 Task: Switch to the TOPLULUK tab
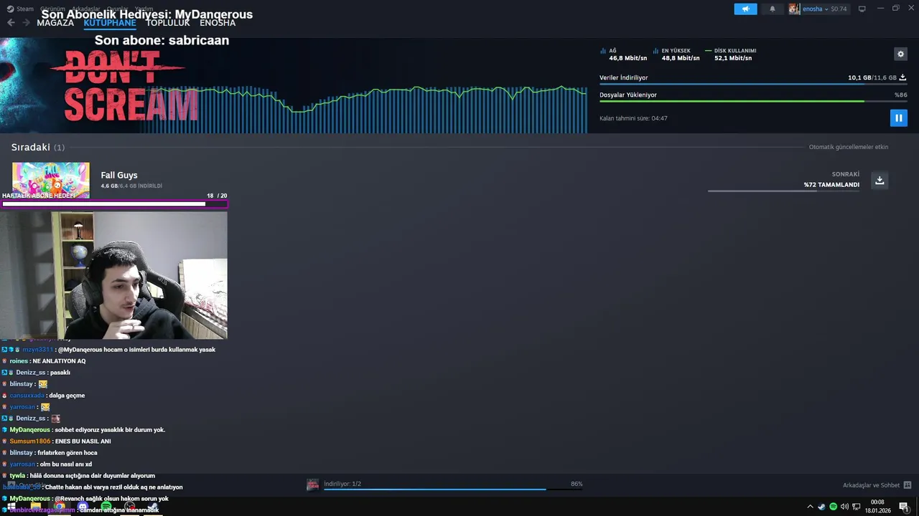[168, 23]
